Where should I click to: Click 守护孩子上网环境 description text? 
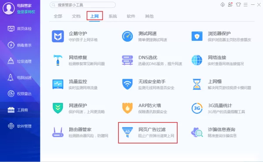pos(83,40)
